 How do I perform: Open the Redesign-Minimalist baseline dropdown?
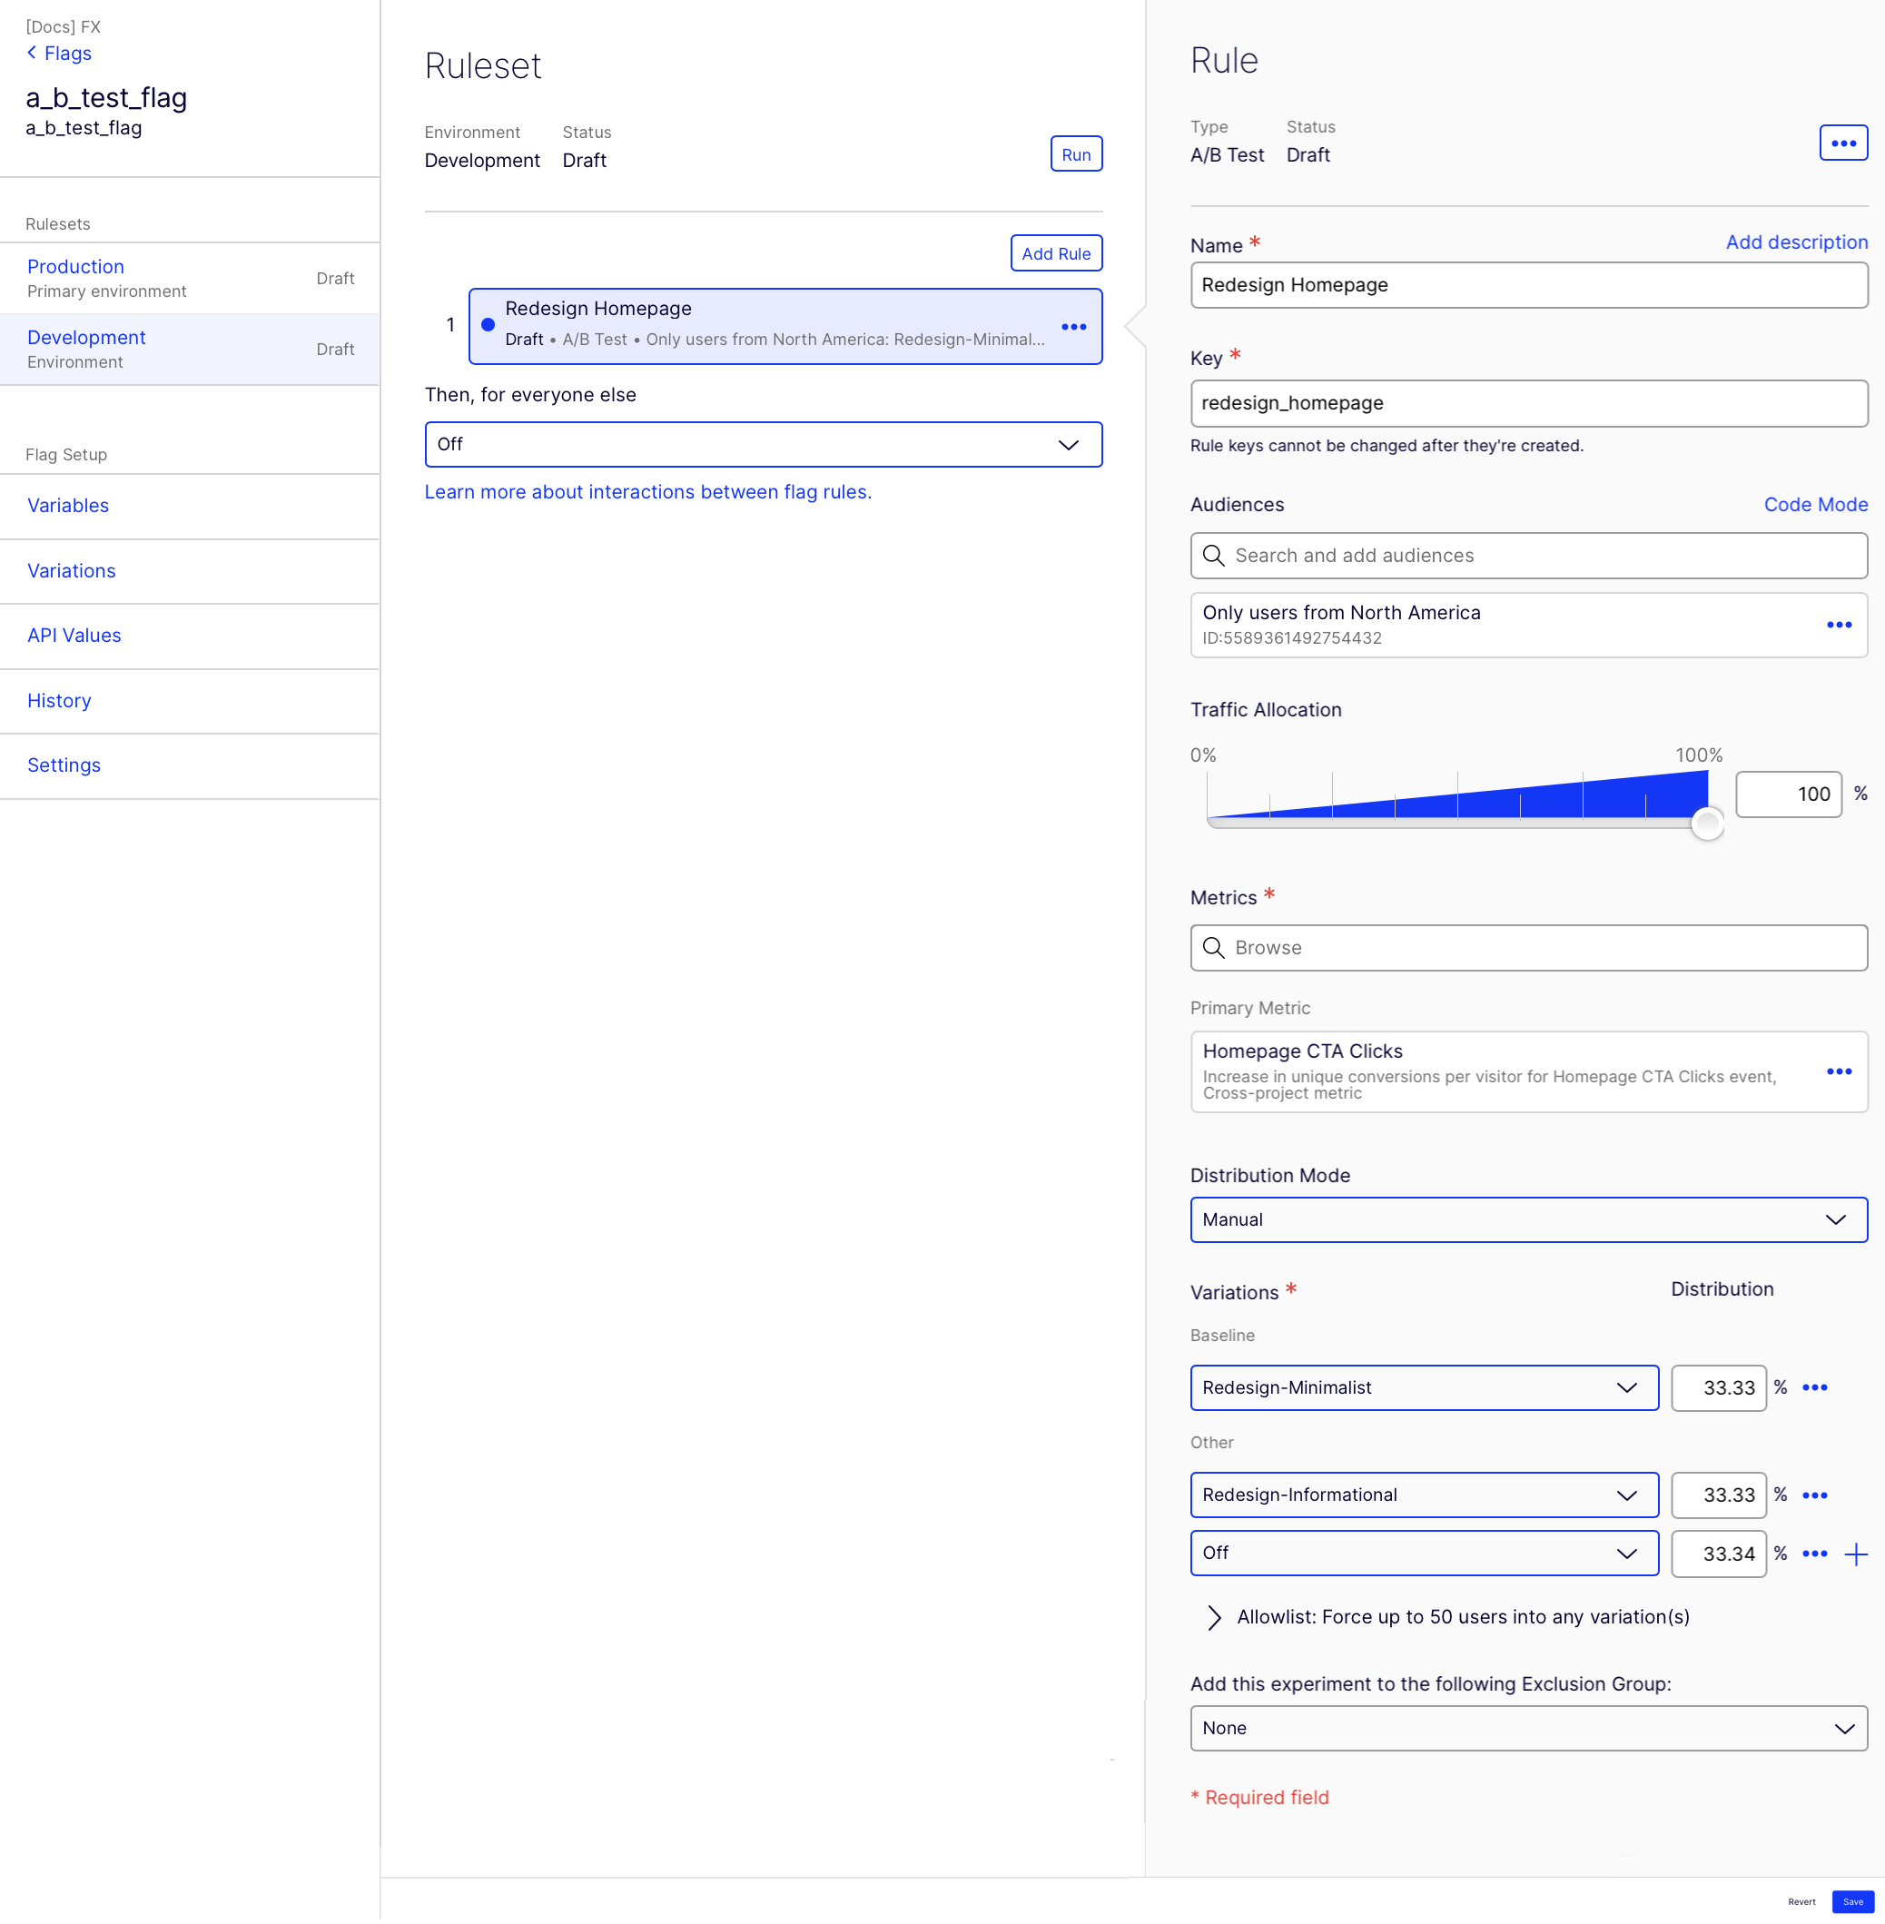coord(1423,1387)
